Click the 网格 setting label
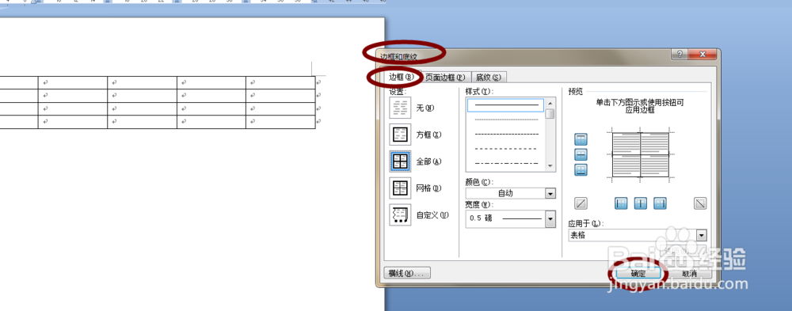792x311 pixels. (x=428, y=188)
